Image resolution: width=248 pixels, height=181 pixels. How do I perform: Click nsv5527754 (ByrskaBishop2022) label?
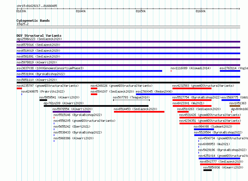196,97
